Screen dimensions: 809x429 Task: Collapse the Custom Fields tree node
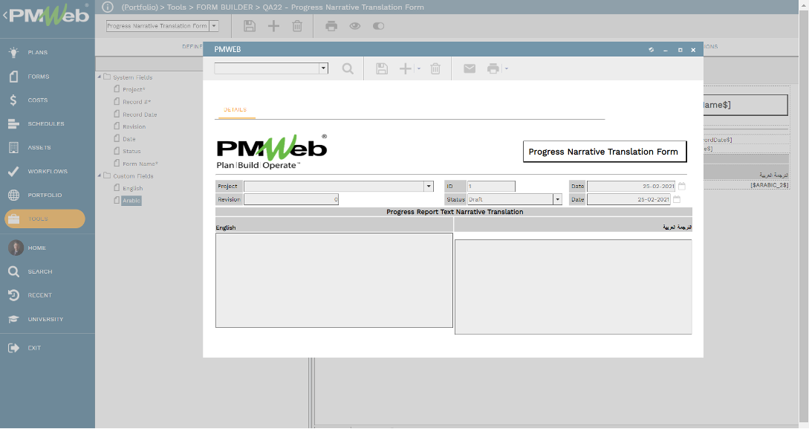click(x=100, y=176)
